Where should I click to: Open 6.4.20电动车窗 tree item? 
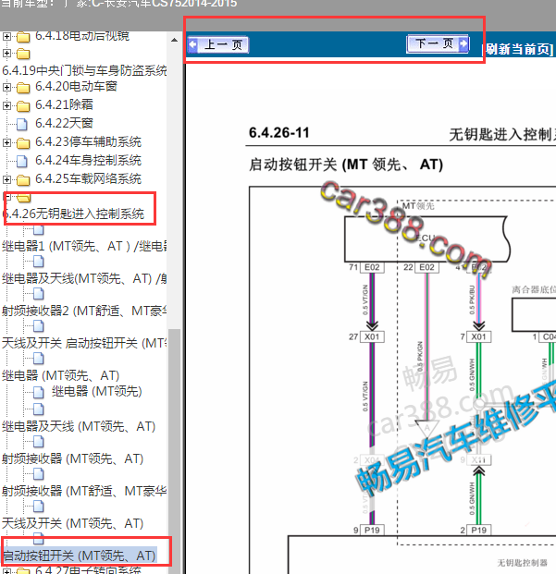tap(76, 86)
